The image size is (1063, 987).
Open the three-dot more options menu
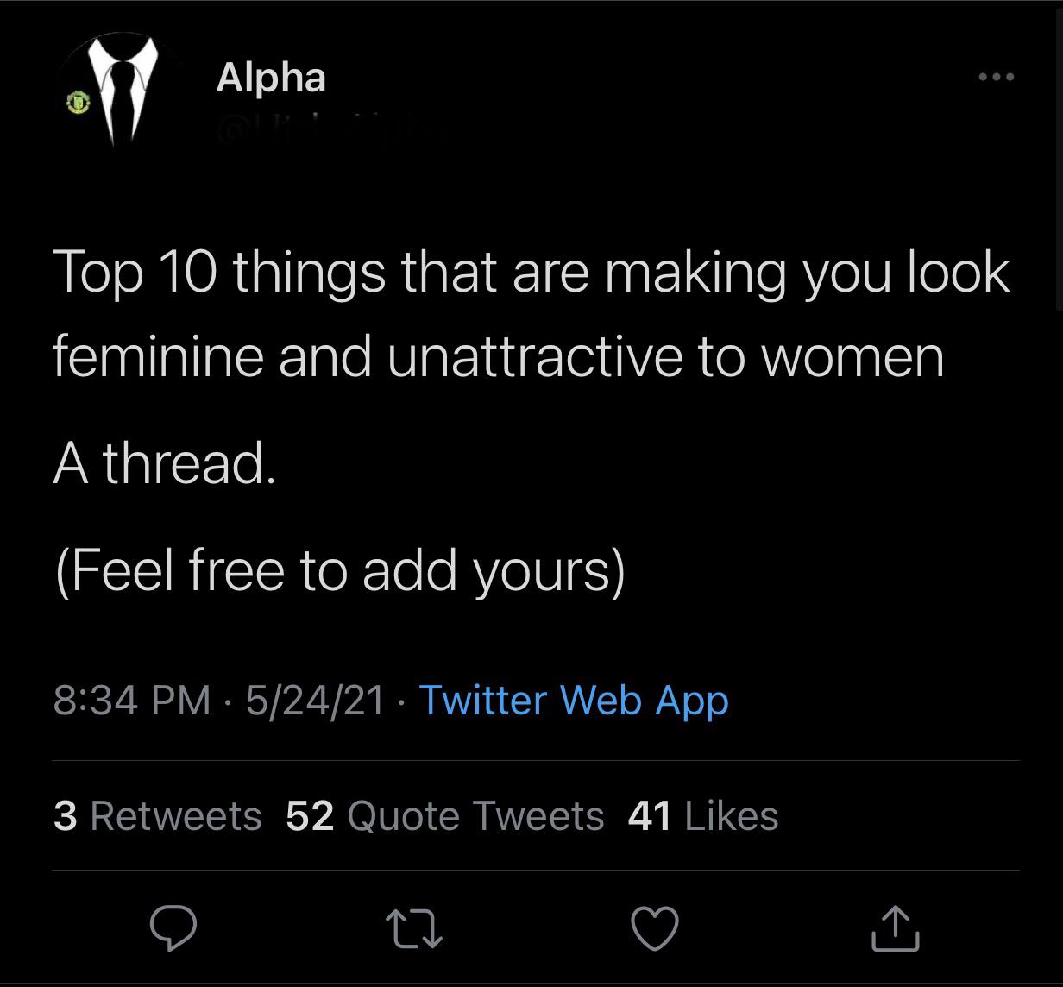pos(997,78)
